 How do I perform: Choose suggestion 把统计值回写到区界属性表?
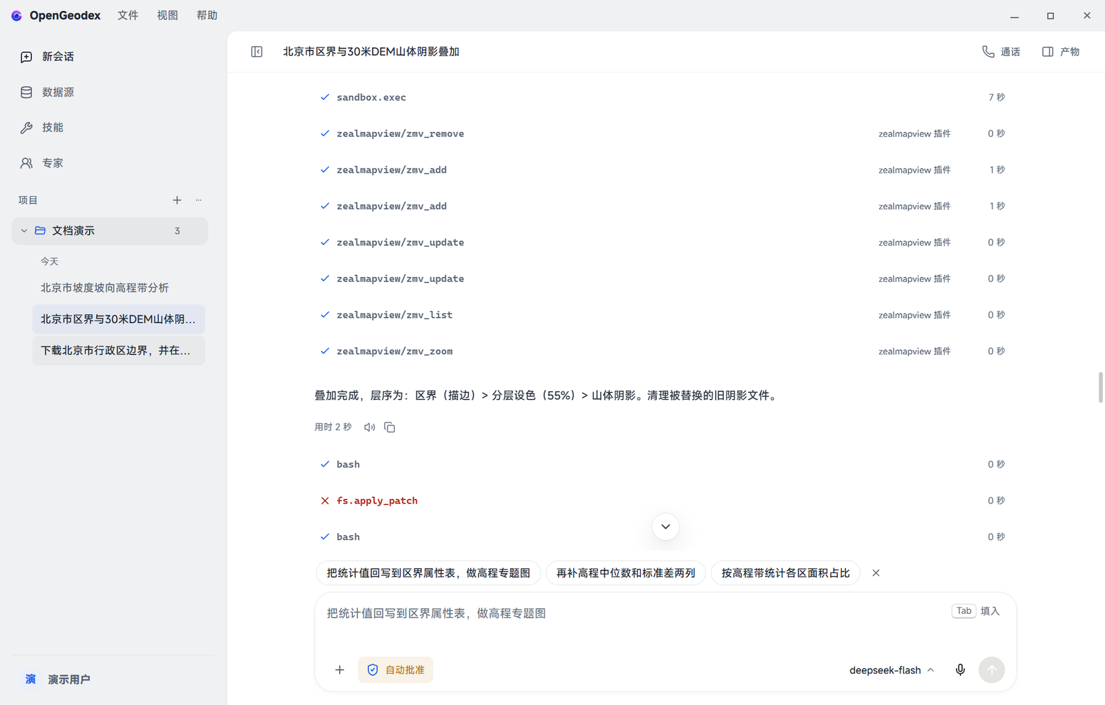[428, 573]
